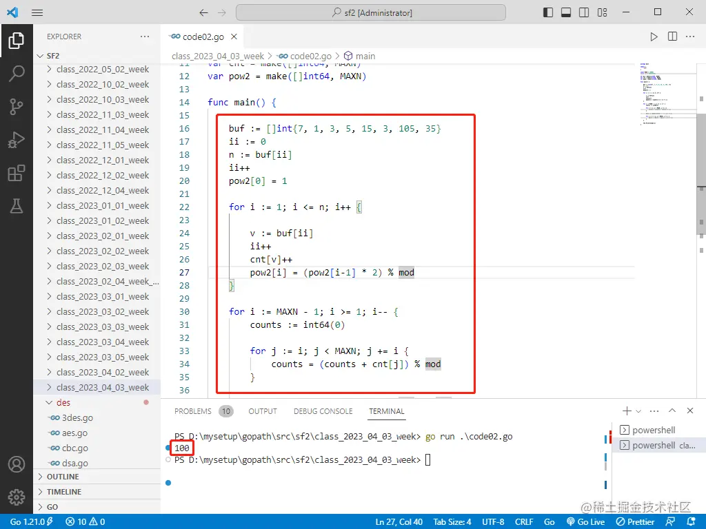This screenshot has width=706, height=529.
Task: Expand the TIMELINE section
Action: (97, 492)
